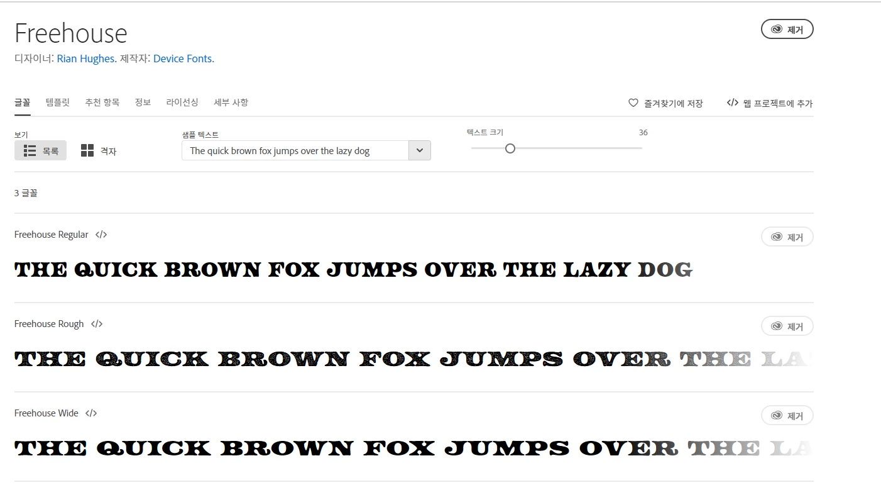Click Freehouse Regular font name
881x490 pixels.
point(52,235)
